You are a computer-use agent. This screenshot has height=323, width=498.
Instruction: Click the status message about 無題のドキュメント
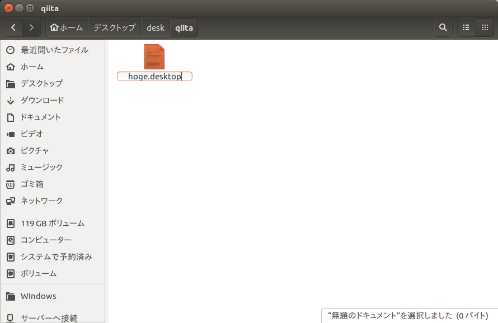[408, 316]
